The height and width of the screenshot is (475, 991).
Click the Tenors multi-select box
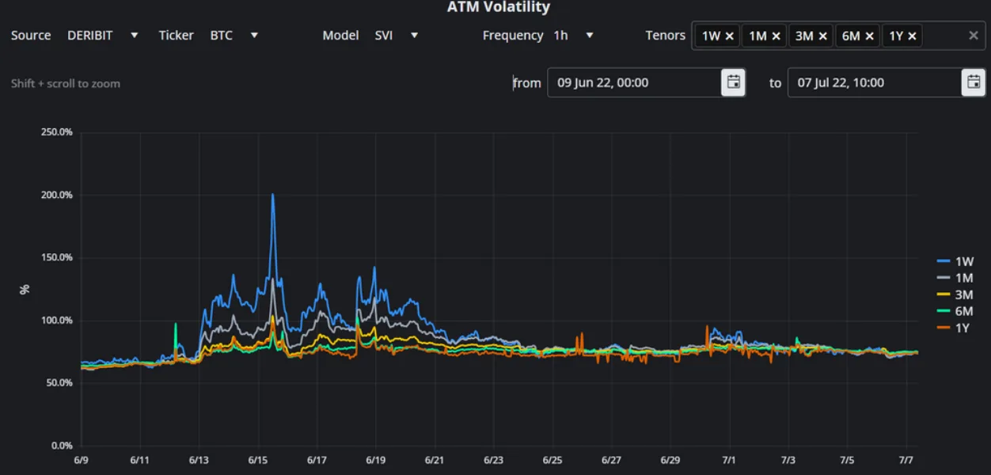[x=838, y=36]
